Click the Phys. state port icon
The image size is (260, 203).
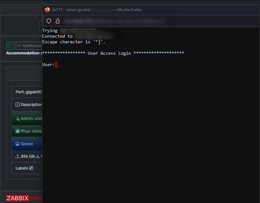click(x=17, y=131)
